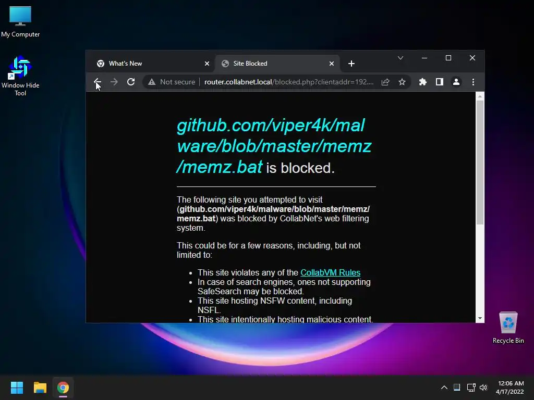Close the What's New tab
The image size is (534, 400).
(x=207, y=64)
